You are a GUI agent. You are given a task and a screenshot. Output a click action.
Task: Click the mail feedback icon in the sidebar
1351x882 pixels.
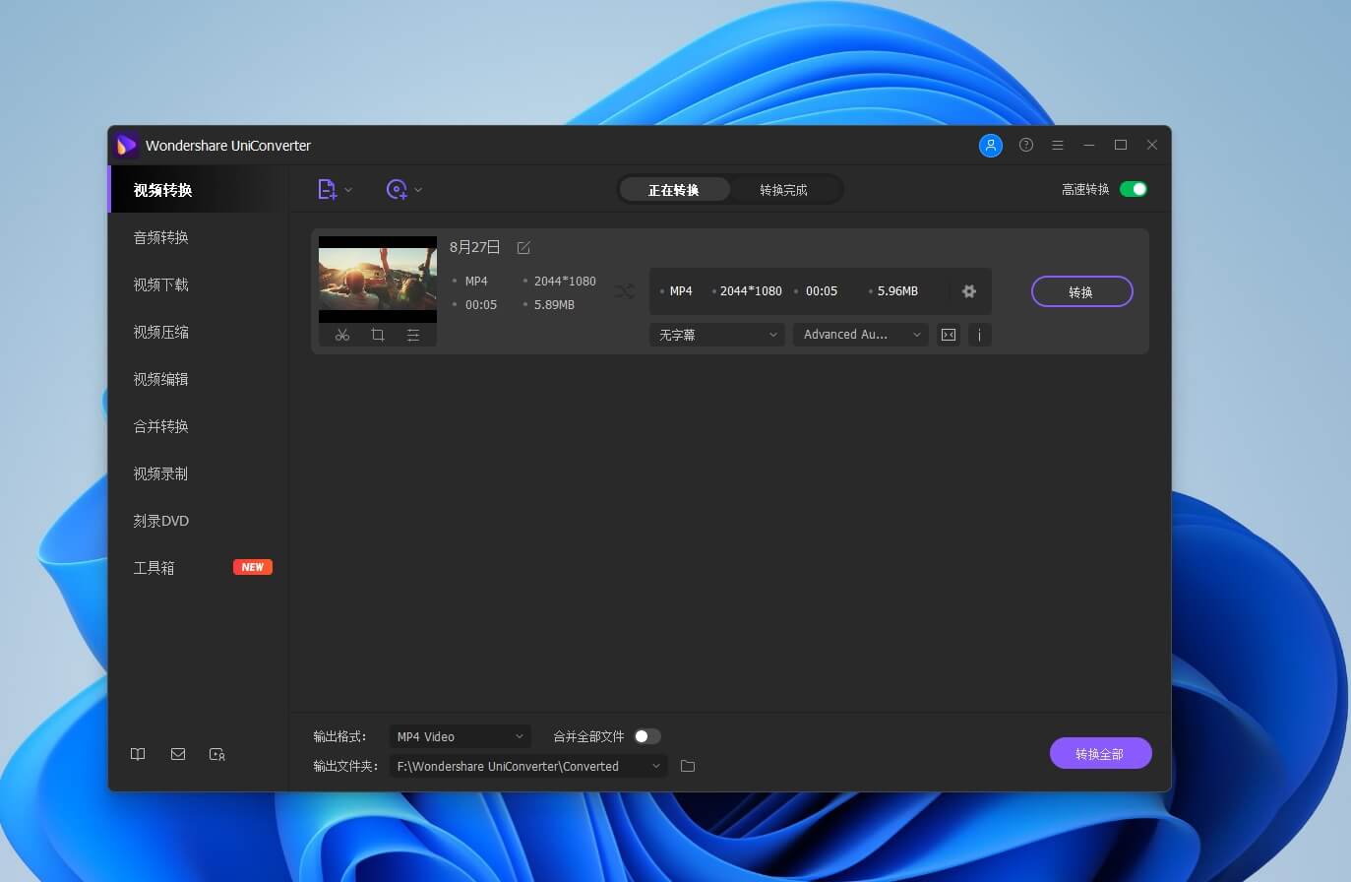point(177,753)
